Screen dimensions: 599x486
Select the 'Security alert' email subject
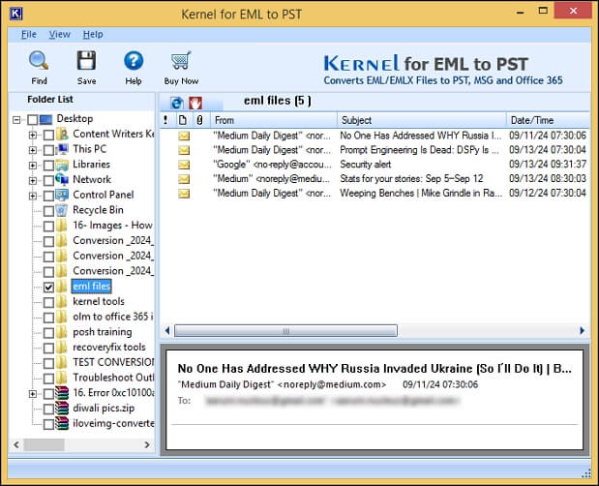(366, 165)
